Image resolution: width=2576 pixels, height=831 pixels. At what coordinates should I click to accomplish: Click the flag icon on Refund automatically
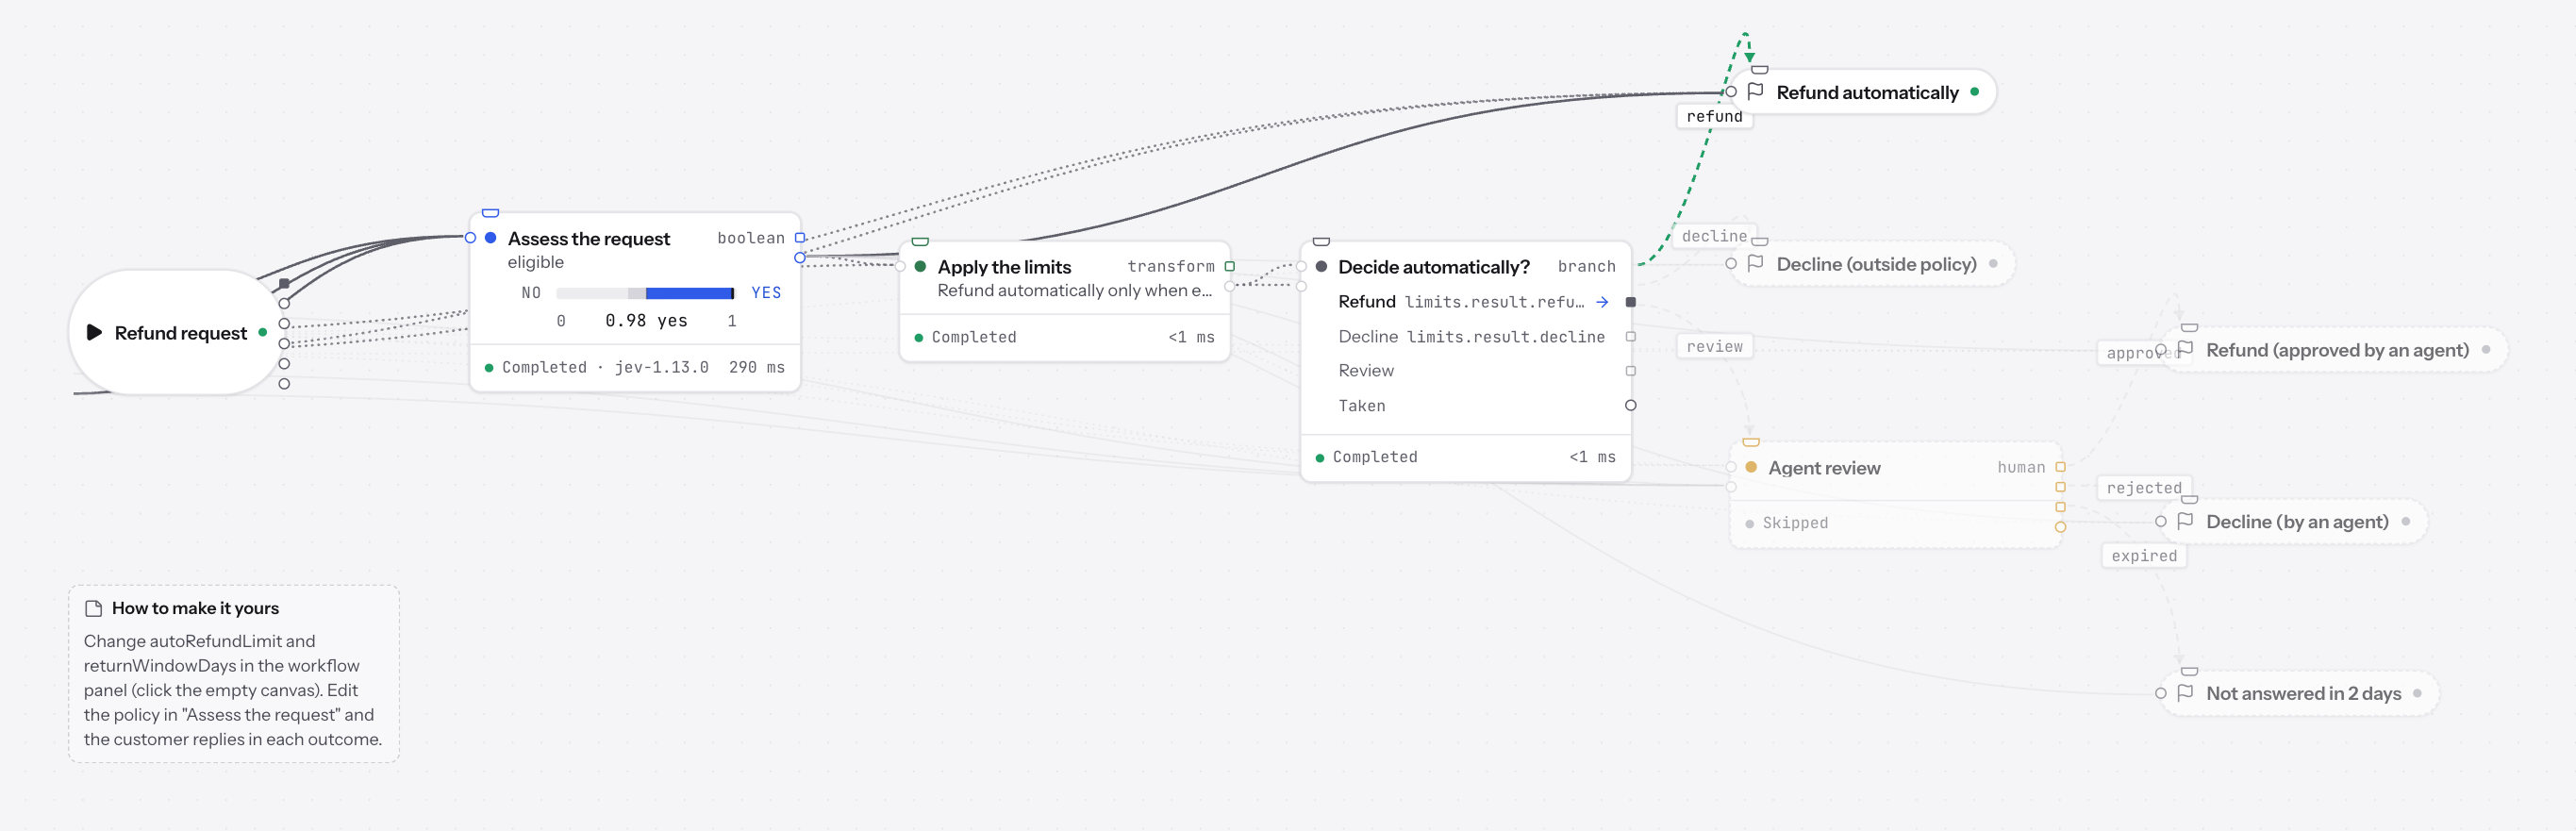tap(1755, 91)
